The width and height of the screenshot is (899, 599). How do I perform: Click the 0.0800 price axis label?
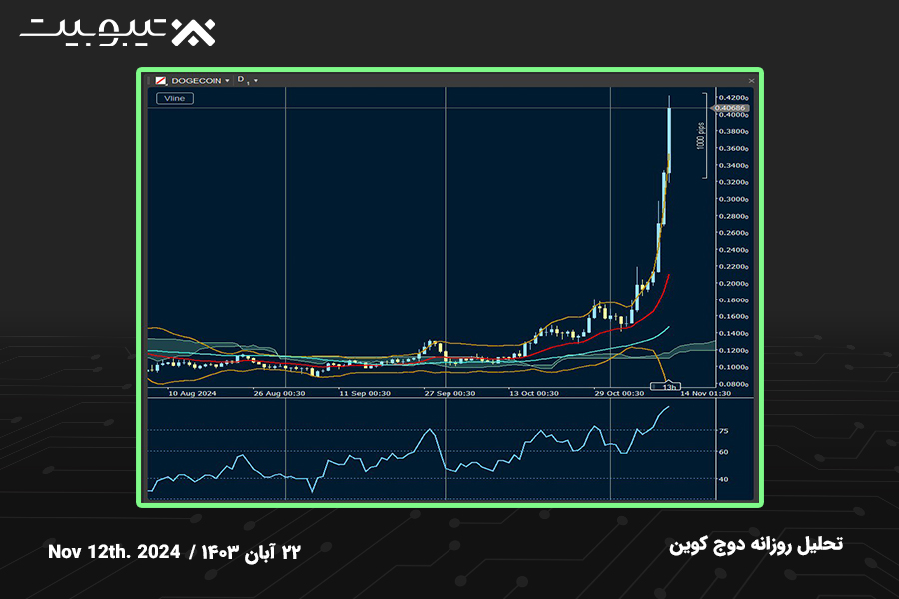734,384
